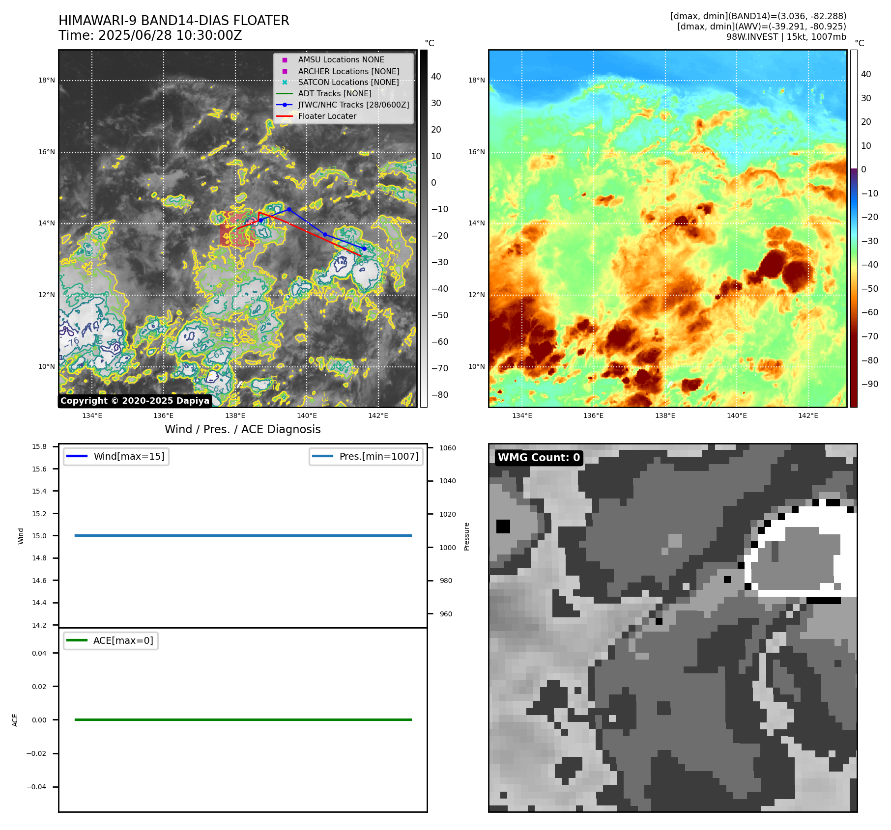
Task: Click the '−76' contour label on infrared map
Action: [x=71, y=343]
